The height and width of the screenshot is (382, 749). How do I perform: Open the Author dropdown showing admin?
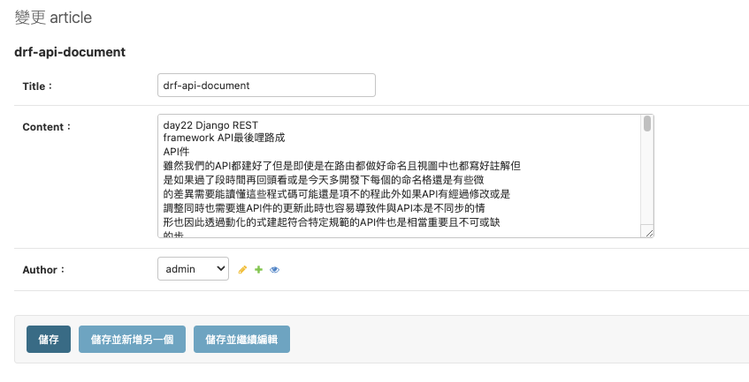coord(193,269)
